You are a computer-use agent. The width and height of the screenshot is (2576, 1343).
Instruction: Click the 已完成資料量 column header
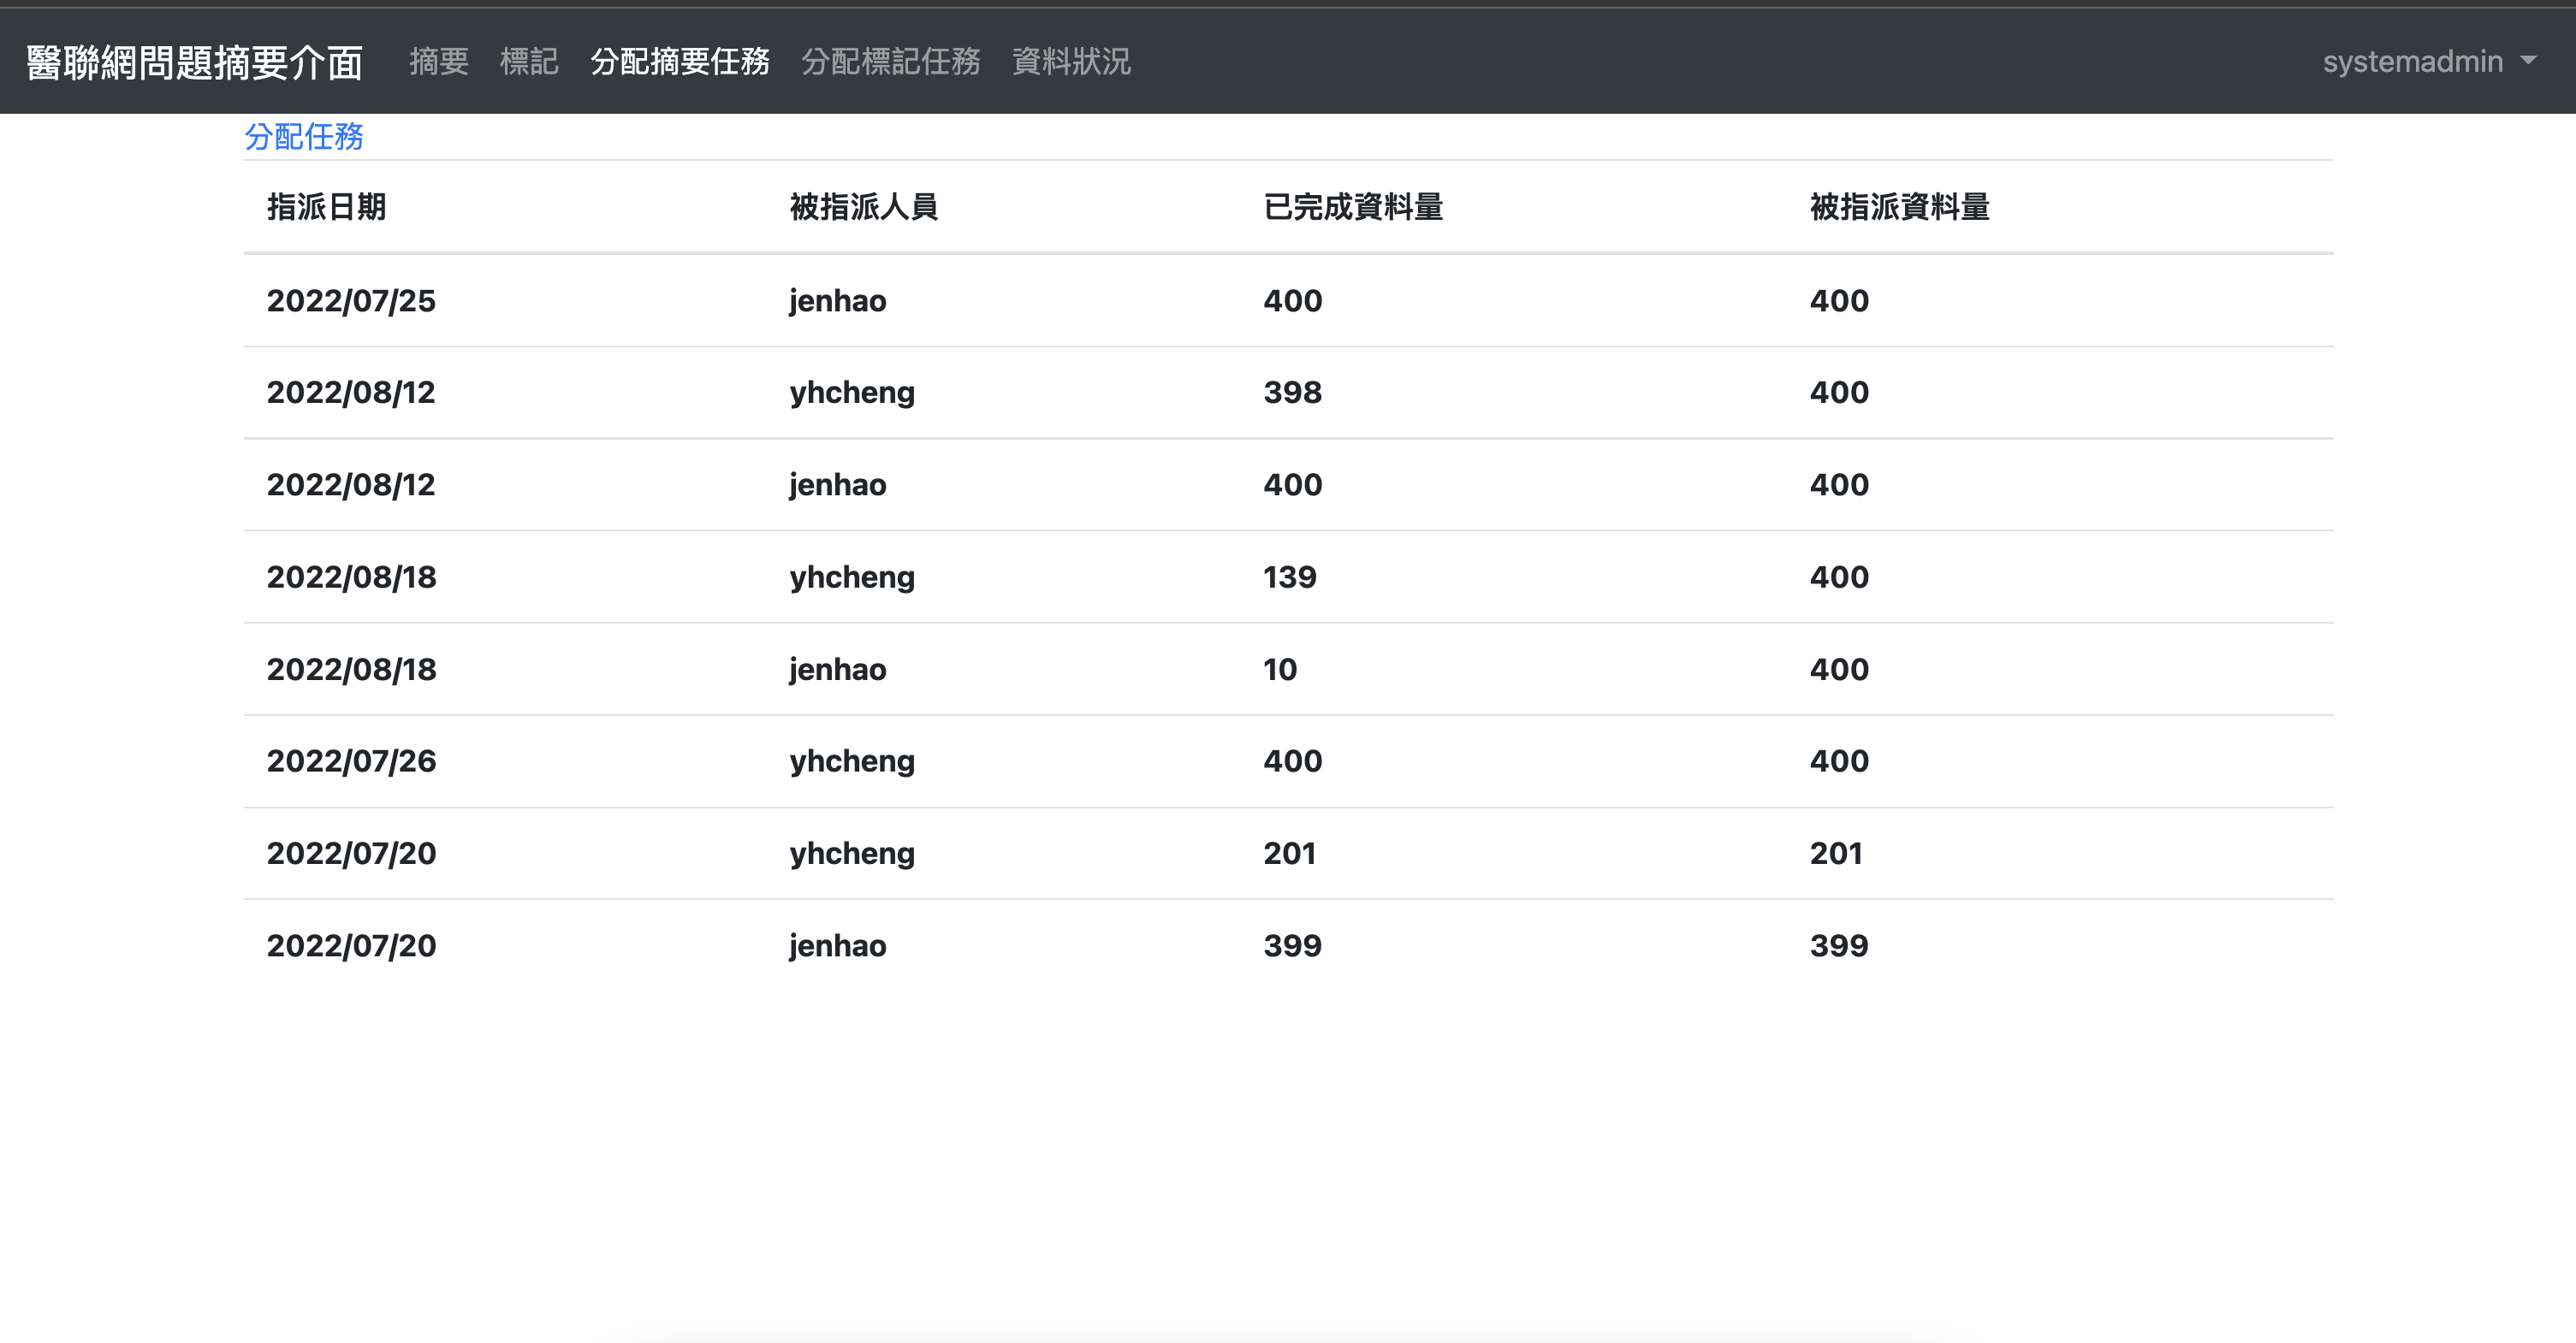(x=1353, y=207)
